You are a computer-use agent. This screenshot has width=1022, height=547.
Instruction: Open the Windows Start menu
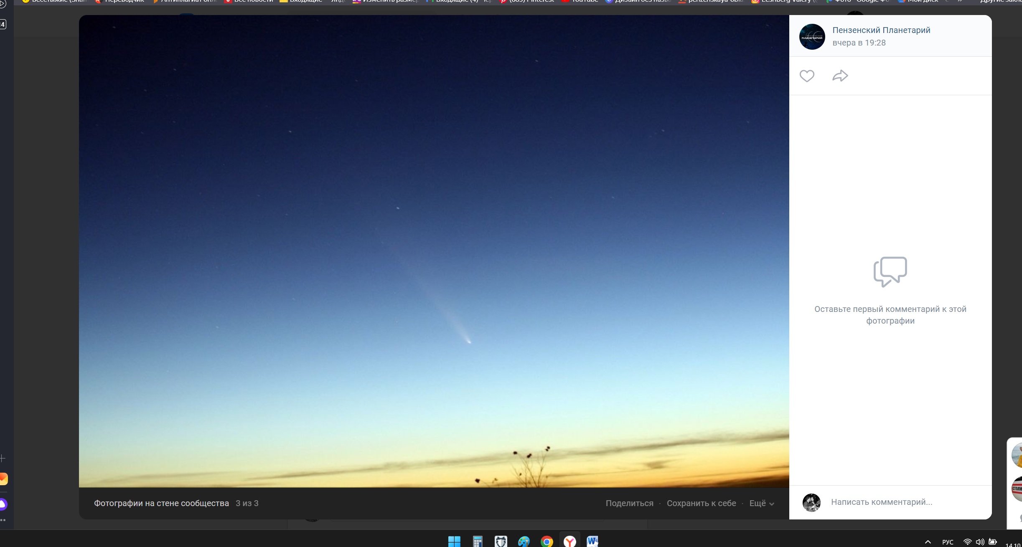pyautogui.click(x=454, y=541)
